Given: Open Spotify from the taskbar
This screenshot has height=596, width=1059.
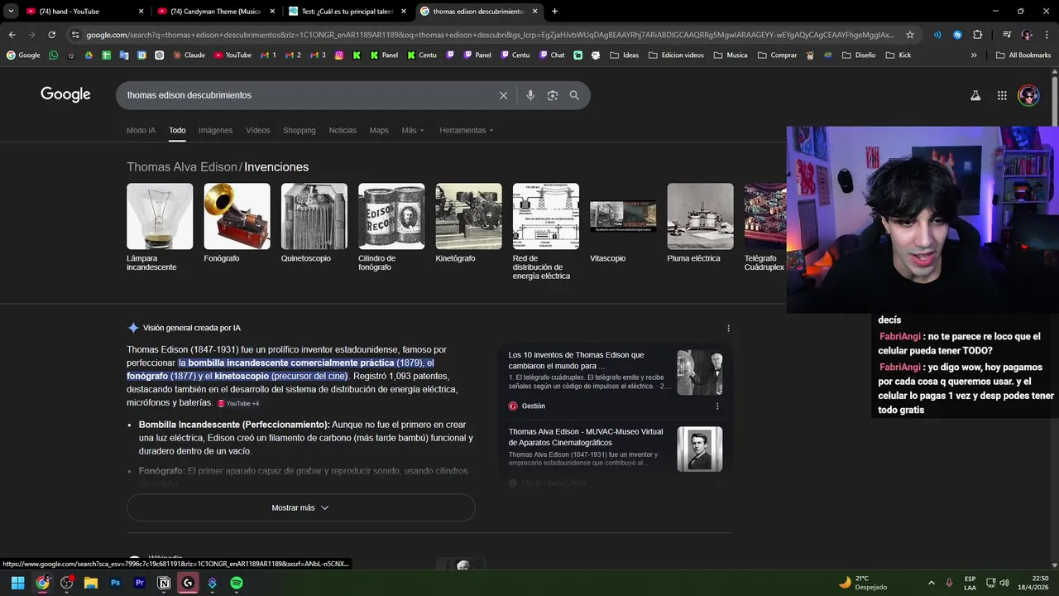Looking at the screenshot, I should 237,583.
